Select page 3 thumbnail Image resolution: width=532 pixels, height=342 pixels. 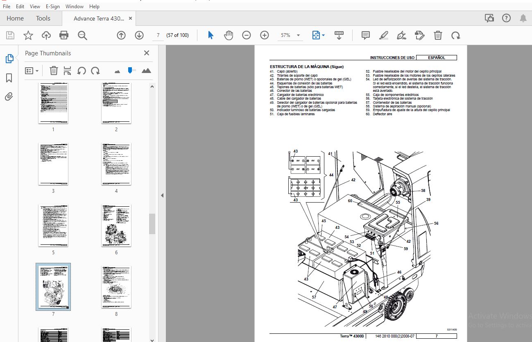[53, 164]
